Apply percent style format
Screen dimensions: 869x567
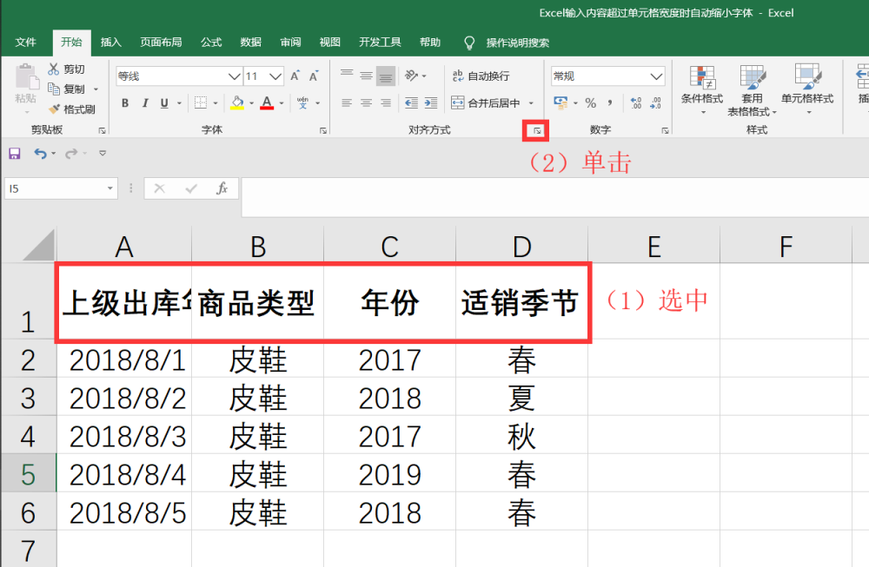pyautogui.click(x=591, y=103)
